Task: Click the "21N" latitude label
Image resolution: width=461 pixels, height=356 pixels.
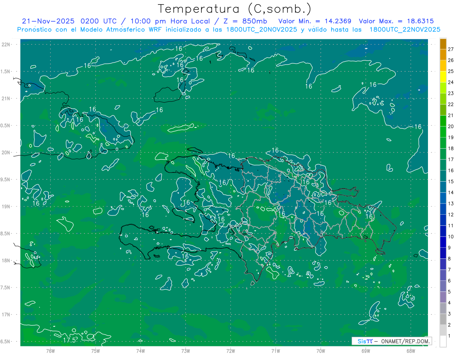Action: click(6, 99)
